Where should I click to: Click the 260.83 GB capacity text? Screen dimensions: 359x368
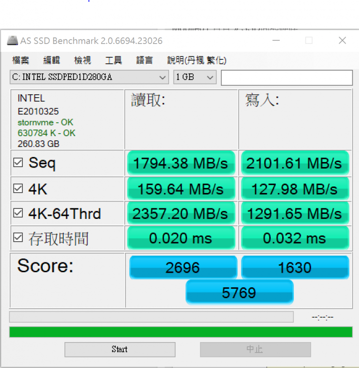coord(38,144)
